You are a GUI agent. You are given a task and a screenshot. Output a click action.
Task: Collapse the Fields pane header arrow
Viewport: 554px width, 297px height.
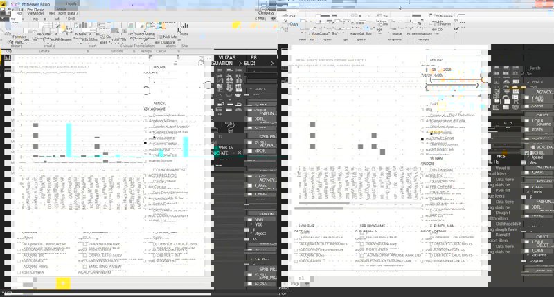click(x=271, y=63)
